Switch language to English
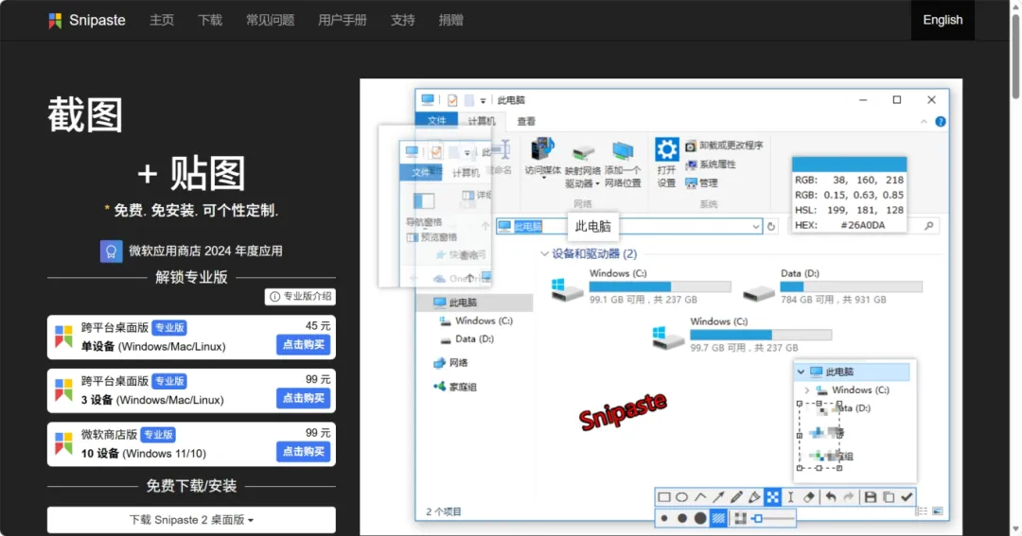This screenshot has height=536, width=1022. [x=943, y=20]
